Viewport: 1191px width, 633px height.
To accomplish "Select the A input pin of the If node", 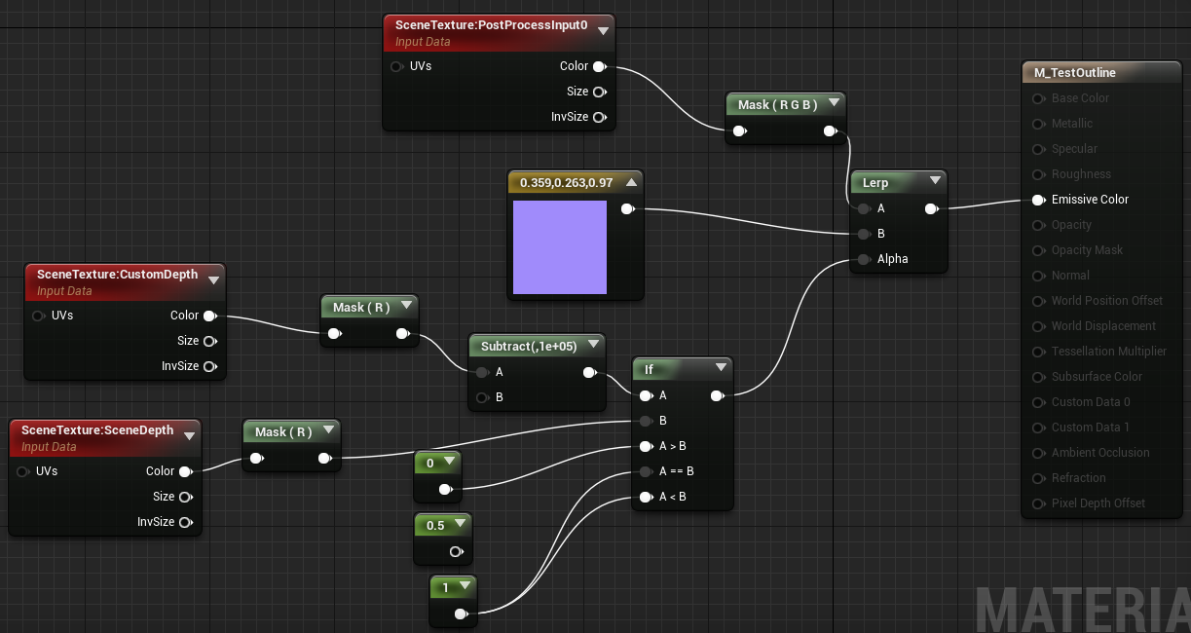I will (x=646, y=395).
